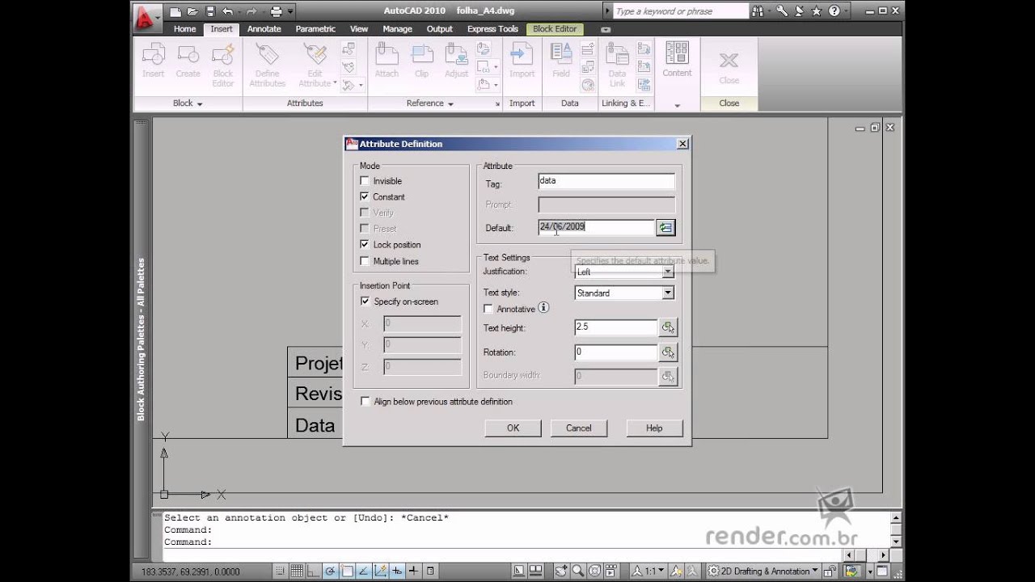Screen dimensions: 1035x582
Task: Open the quick access toolbar customize arrow
Action: pyautogui.click(x=291, y=11)
